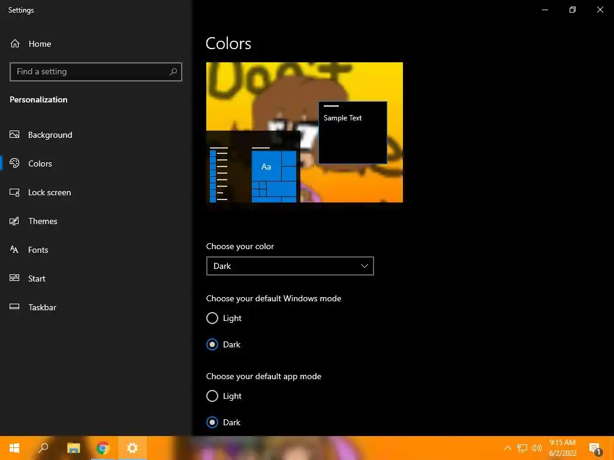Click the Choose your default Windows mode label
The image size is (614, 460).
pyautogui.click(x=273, y=298)
